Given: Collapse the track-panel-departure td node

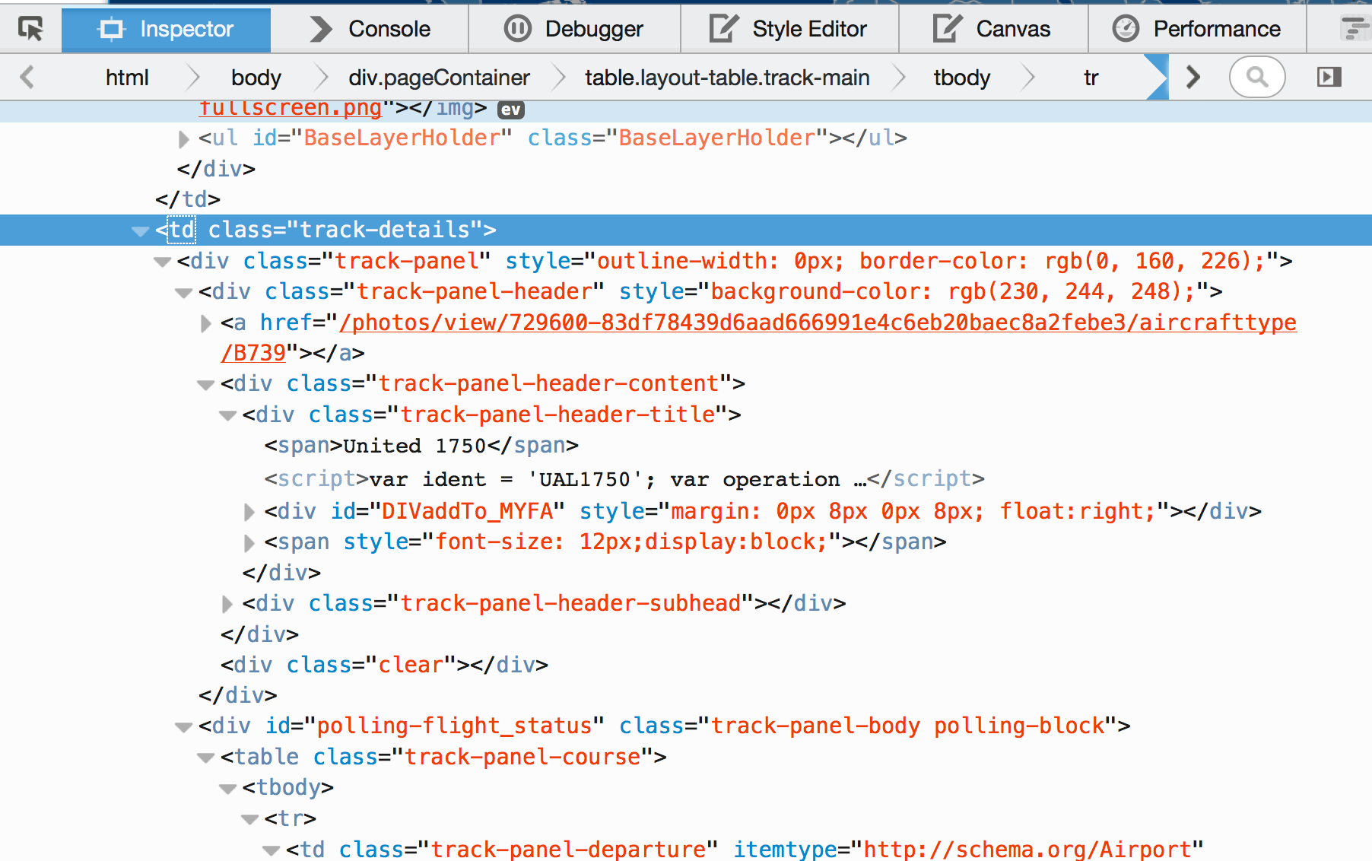Looking at the screenshot, I should (271, 850).
